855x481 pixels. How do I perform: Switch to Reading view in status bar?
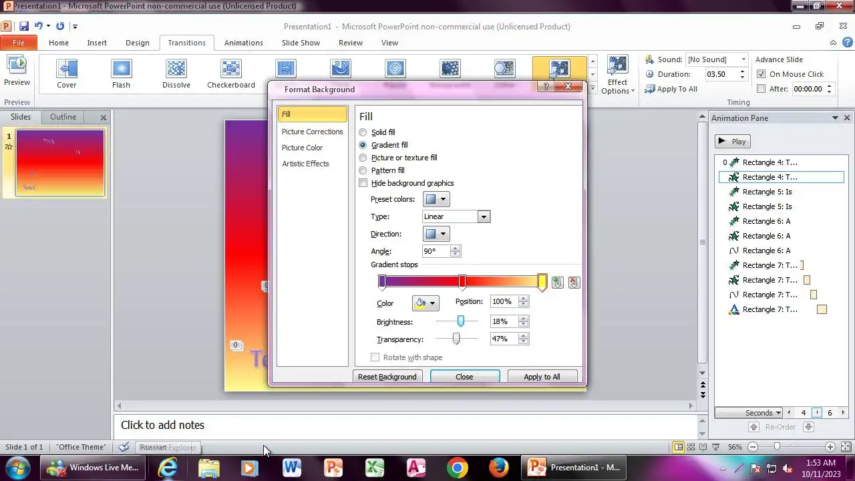pyautogui.click(x=703, y=447)
